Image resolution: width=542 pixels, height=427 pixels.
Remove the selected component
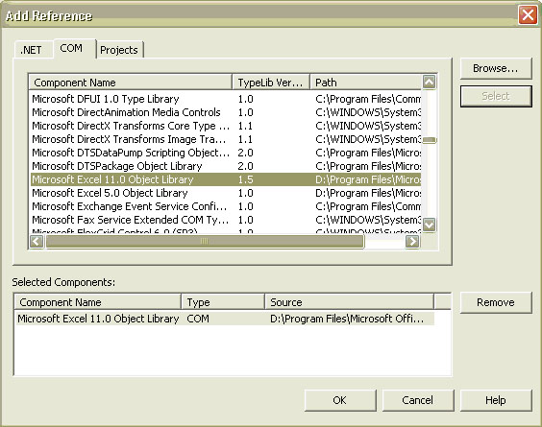[496, 302]
